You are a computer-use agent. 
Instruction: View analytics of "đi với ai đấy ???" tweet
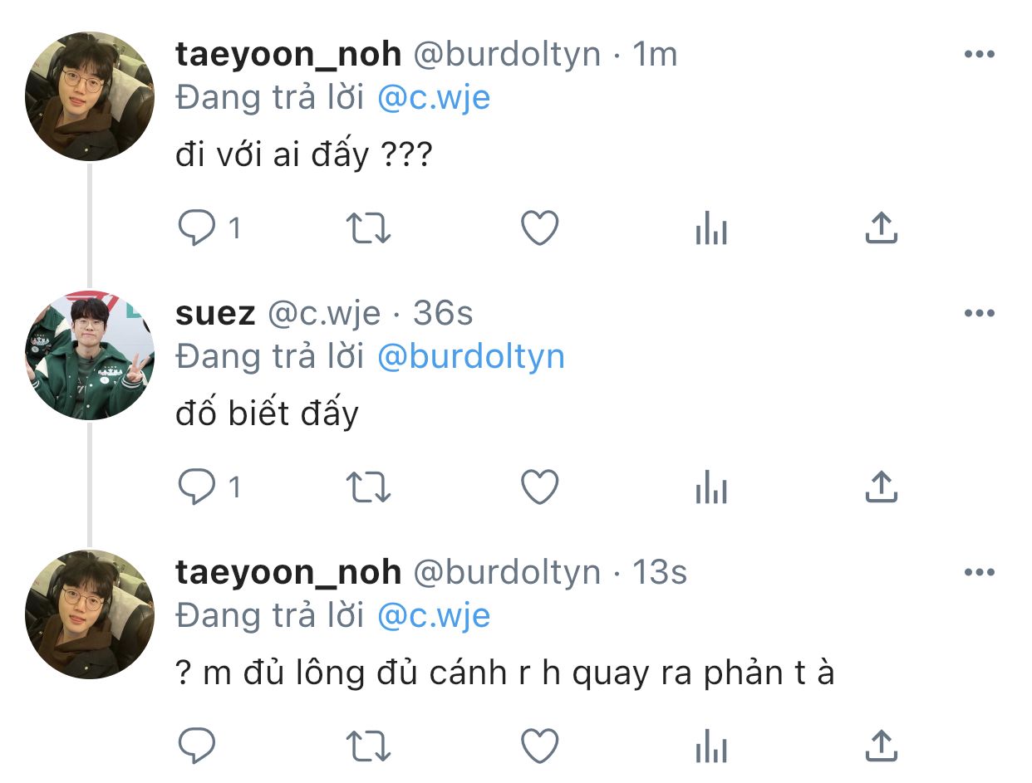click(x=711, y=228)
